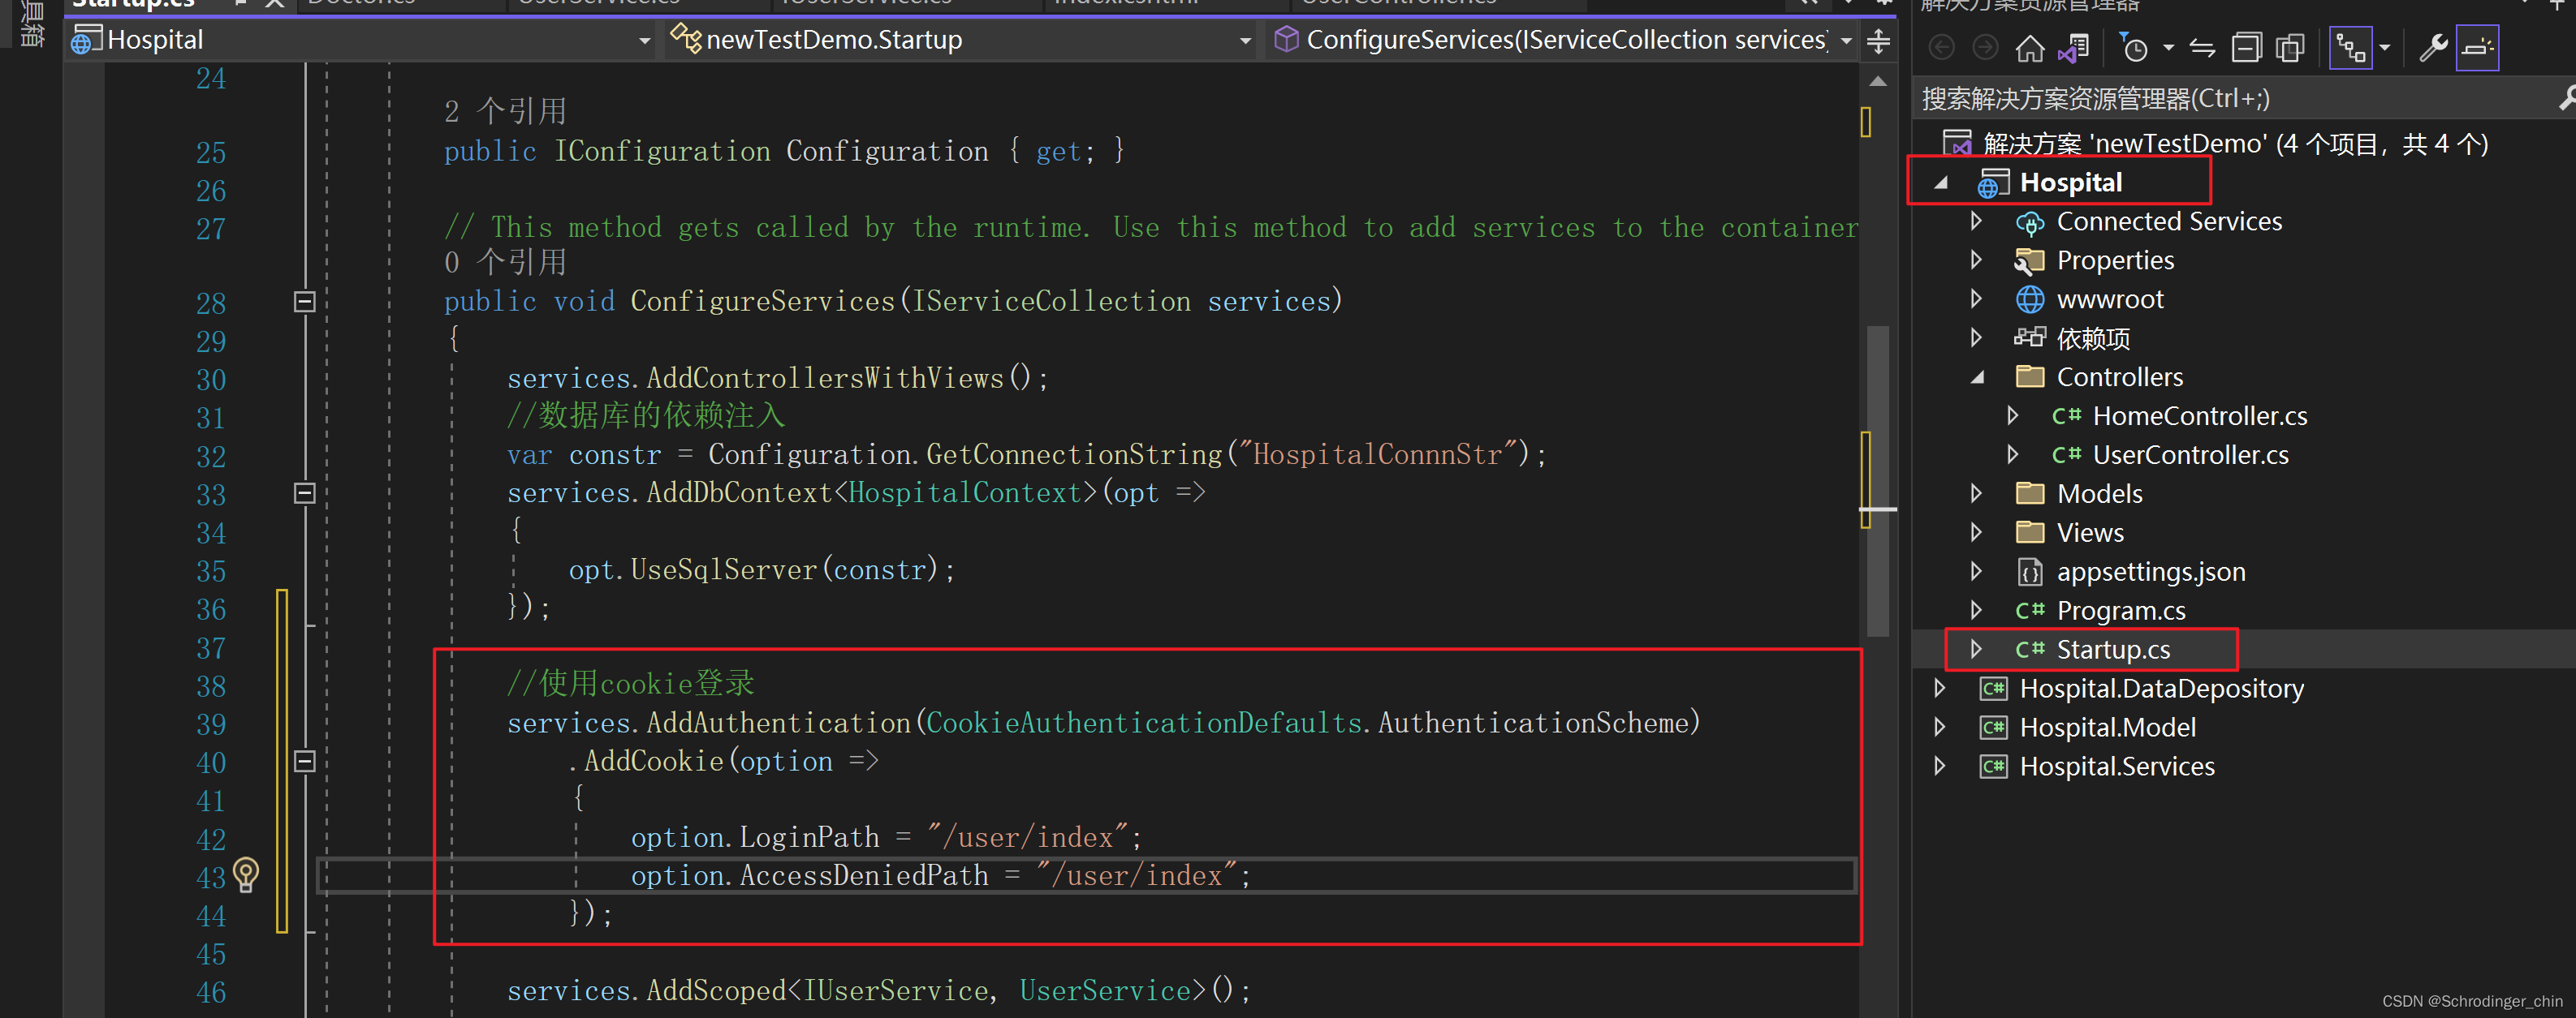The width and height of the screenshot is (2576, 1018).
Task: Collapse the code region at line 33
Action: 304,493
